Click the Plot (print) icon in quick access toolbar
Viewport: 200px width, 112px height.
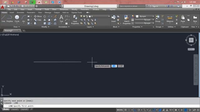[22, 6]
